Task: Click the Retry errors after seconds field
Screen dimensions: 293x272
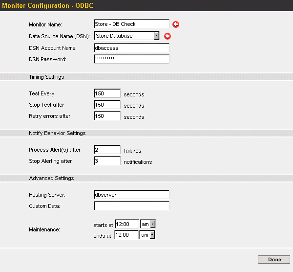Action: (x=107, y=116)
